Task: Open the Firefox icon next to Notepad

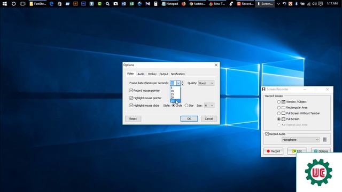Action: pos(184,4)
